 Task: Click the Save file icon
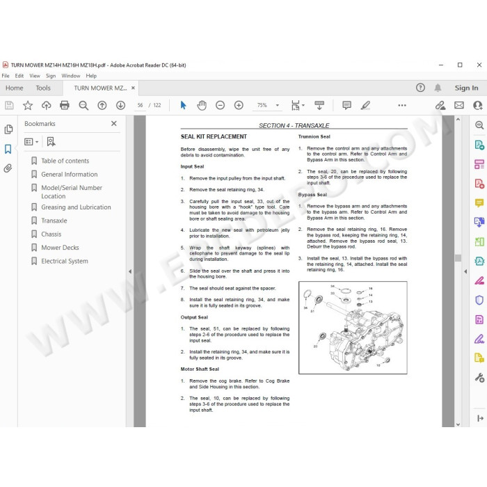[x=9, y=106]
